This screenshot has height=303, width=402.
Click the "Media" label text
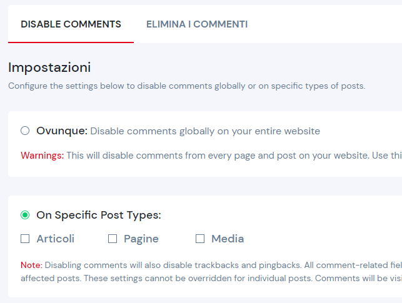[x=228, y=239]
